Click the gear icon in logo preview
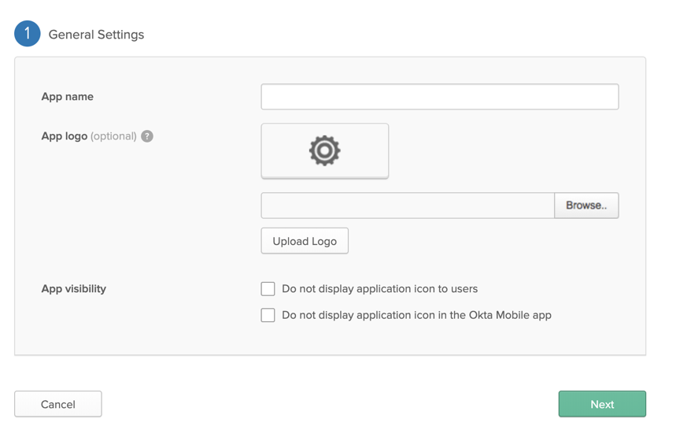 (x=324, y=150)
